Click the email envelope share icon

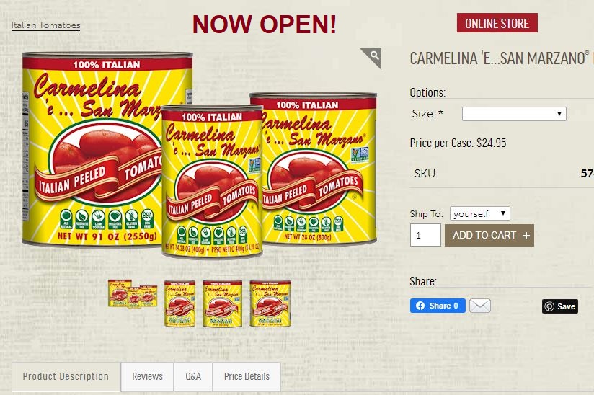[480, 306]
